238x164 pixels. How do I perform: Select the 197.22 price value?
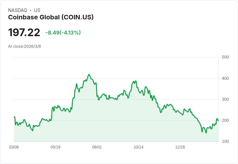[x=24, y=32]
